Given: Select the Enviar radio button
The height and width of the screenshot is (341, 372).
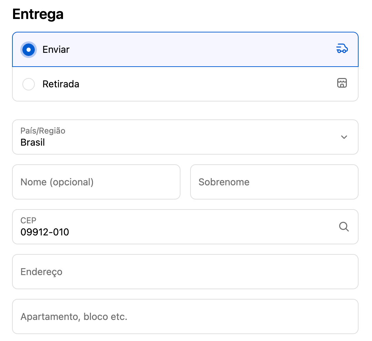Looking at the screenshot, I should 29,50.
